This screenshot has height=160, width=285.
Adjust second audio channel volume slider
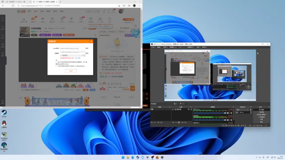coord(210,120)
